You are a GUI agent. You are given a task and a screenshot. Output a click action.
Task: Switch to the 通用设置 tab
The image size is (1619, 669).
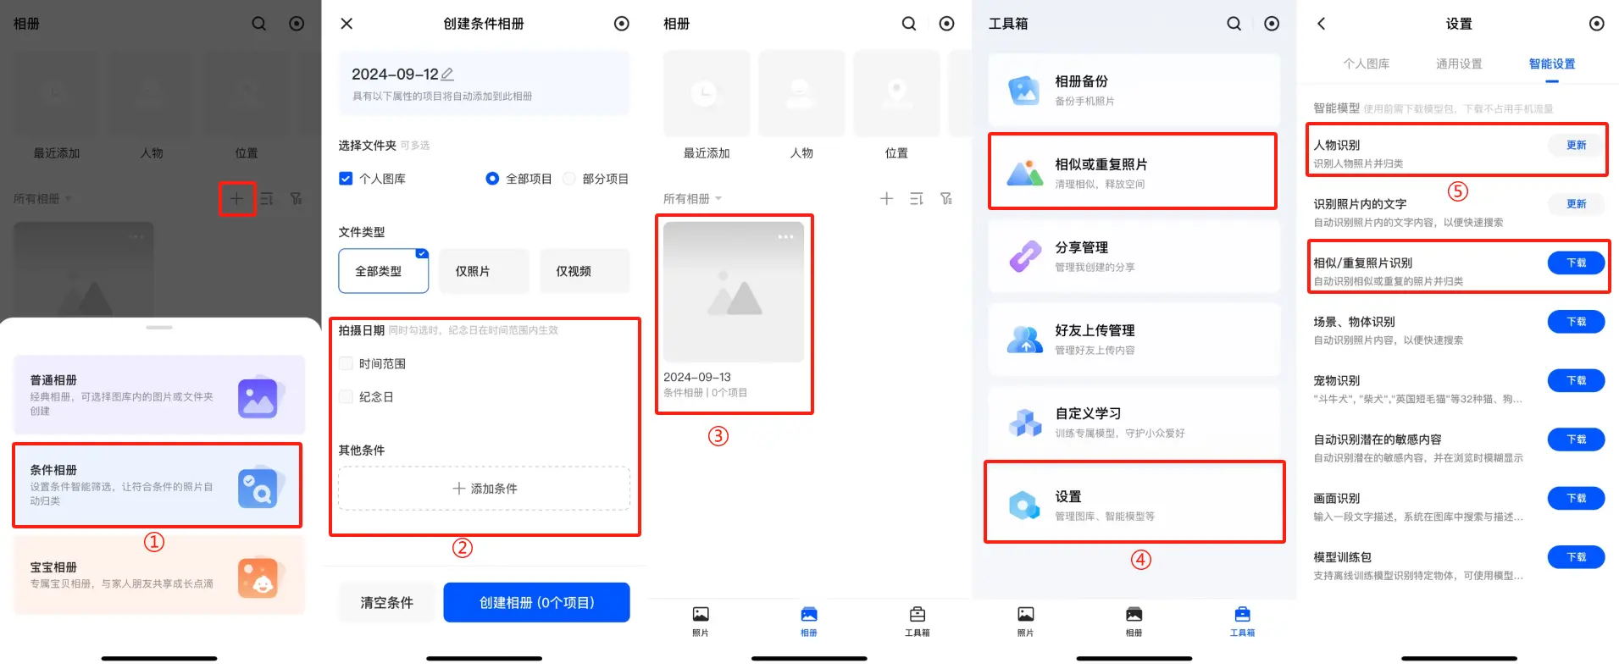point(1458,64)
